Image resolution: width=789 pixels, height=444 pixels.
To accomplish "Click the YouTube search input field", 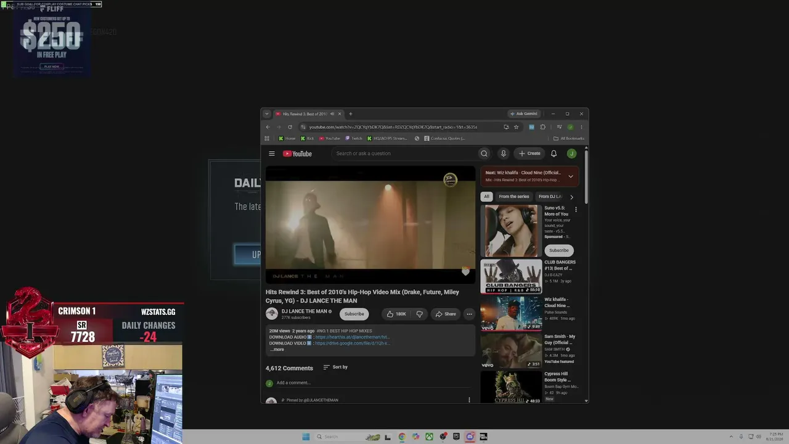I will click(404, 154).
